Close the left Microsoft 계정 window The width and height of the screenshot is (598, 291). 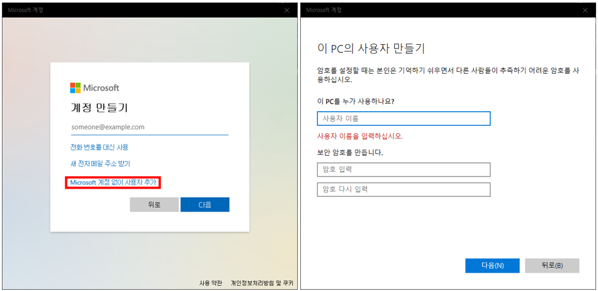click(287, 10)
